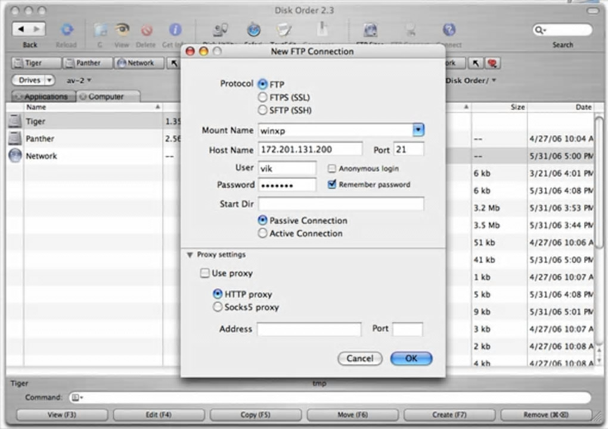Screen dimensions: 608x429
Task: Open the av-2 path dropdown
Action: click(79, 80)
